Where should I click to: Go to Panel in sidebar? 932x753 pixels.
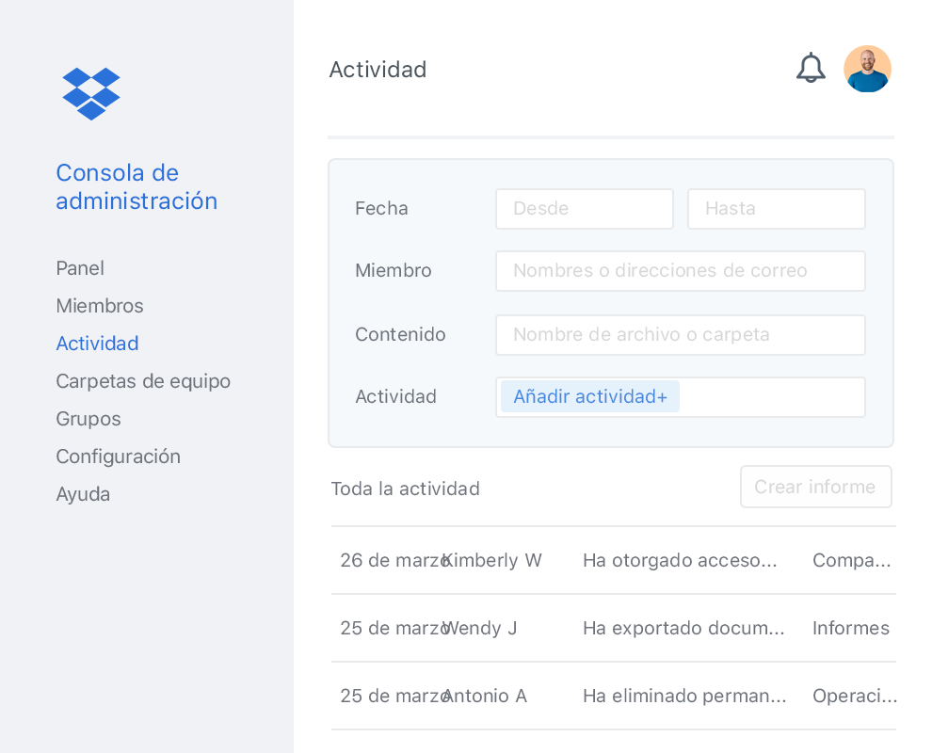click(80, 268)
